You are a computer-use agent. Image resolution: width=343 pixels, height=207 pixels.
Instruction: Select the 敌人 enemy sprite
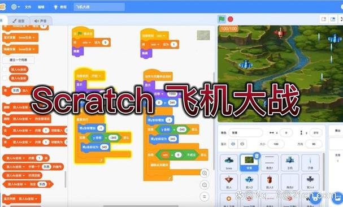point(229,182)
